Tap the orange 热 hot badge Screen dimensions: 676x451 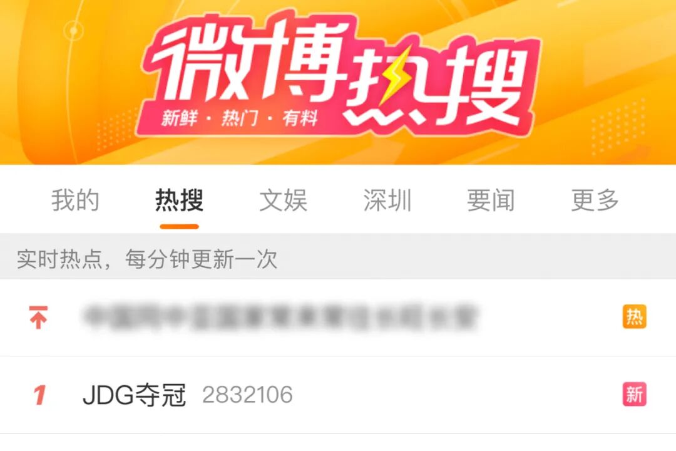634,317
